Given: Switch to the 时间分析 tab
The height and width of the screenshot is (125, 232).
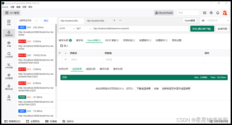Looking at the screenshot, I should [63, 69].
